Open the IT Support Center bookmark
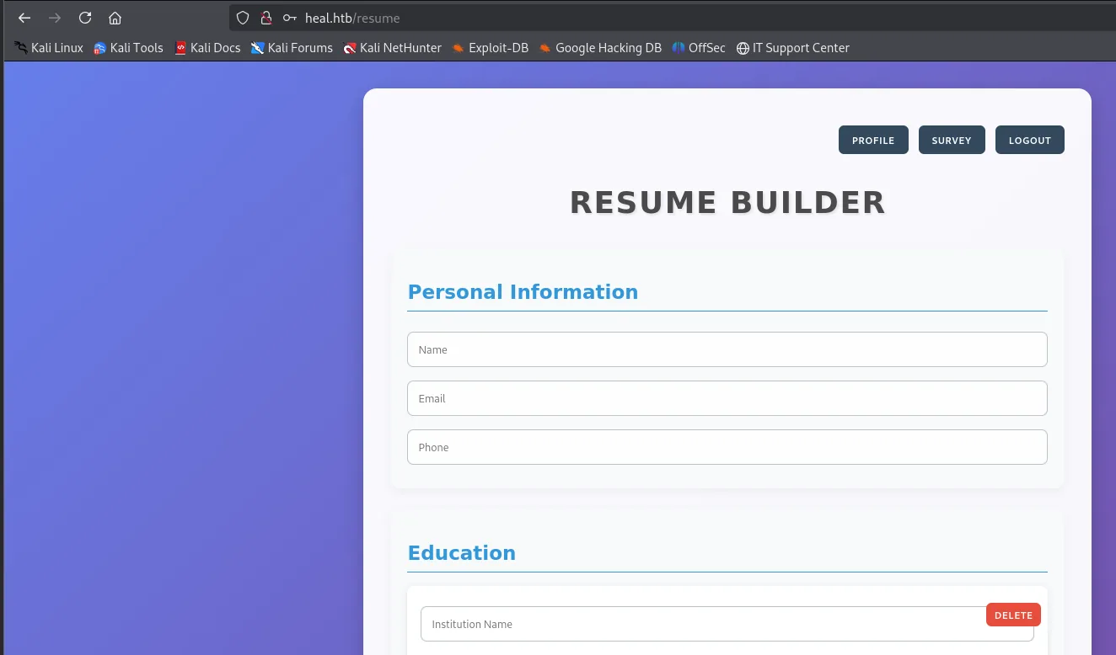The image size is (1116, 655). click(x=792, y=48)
